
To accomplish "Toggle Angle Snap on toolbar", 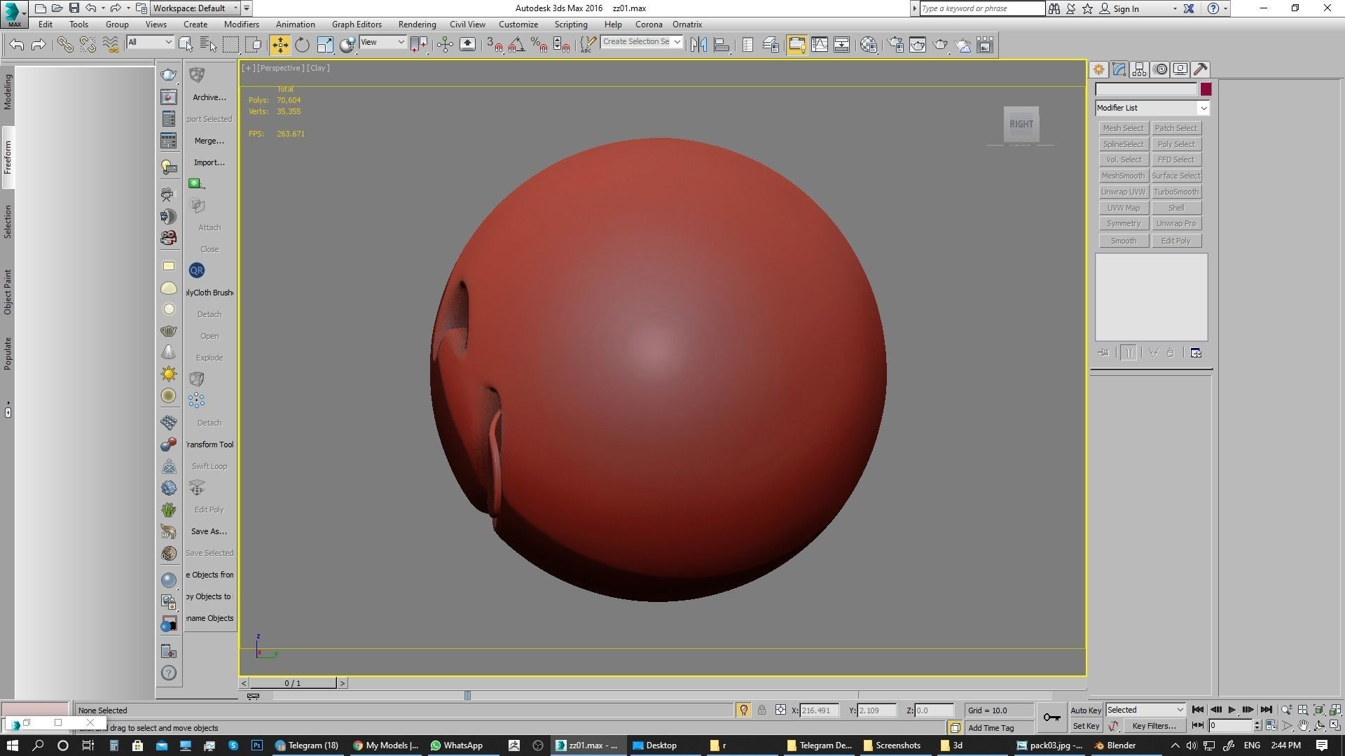I will click(x=516, y=45).
